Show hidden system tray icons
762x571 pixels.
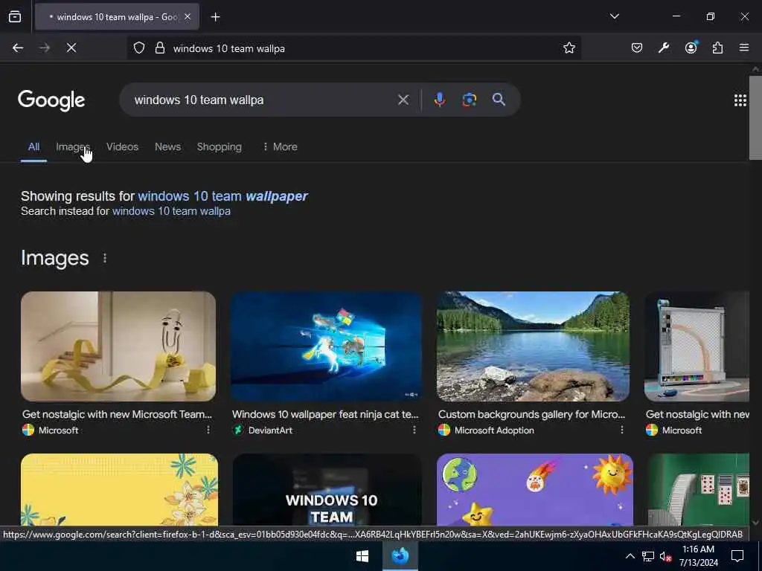630,556
